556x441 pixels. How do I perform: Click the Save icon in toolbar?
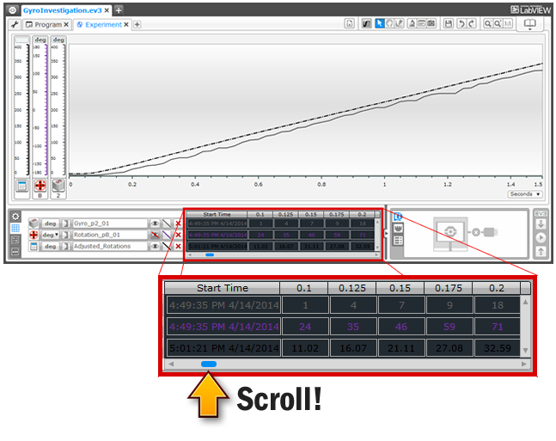[449, 25]
